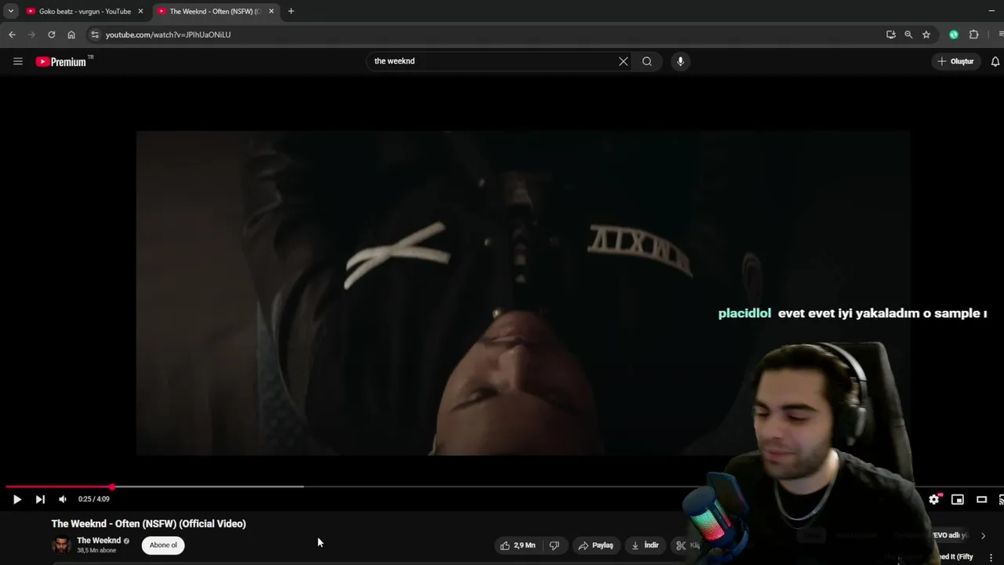Open YouTube notifications bell

(995, 61)
